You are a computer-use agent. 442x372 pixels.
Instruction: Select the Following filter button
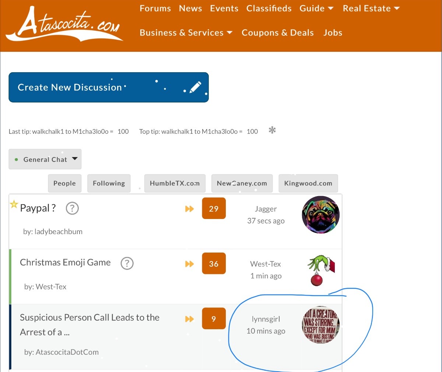pyautogui.click(x=109, y=183)
